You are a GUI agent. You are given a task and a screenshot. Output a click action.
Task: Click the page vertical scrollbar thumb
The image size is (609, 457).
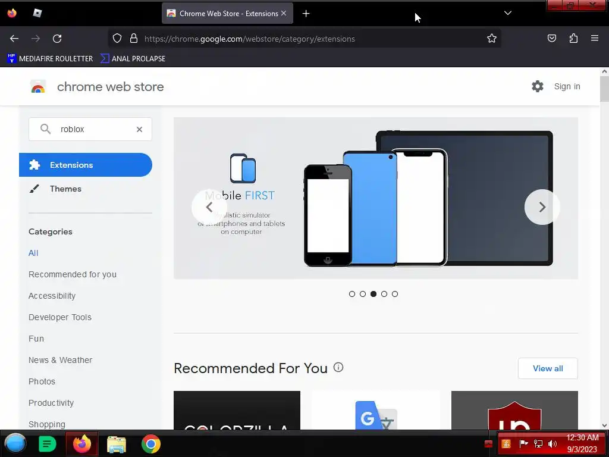tap(604, 89)
